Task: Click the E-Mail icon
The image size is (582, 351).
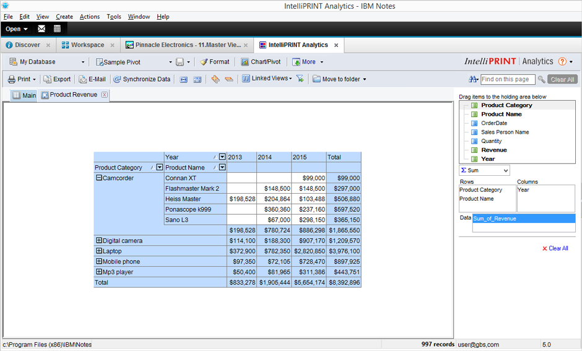Action: coord(83,79)
